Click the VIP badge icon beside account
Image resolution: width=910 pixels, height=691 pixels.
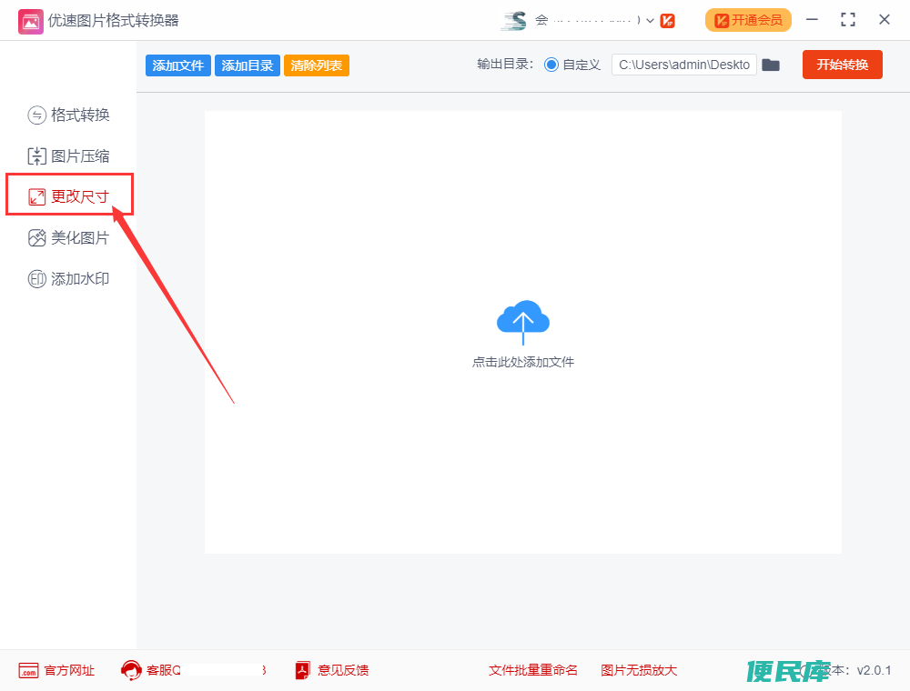[x=667, y=21]
